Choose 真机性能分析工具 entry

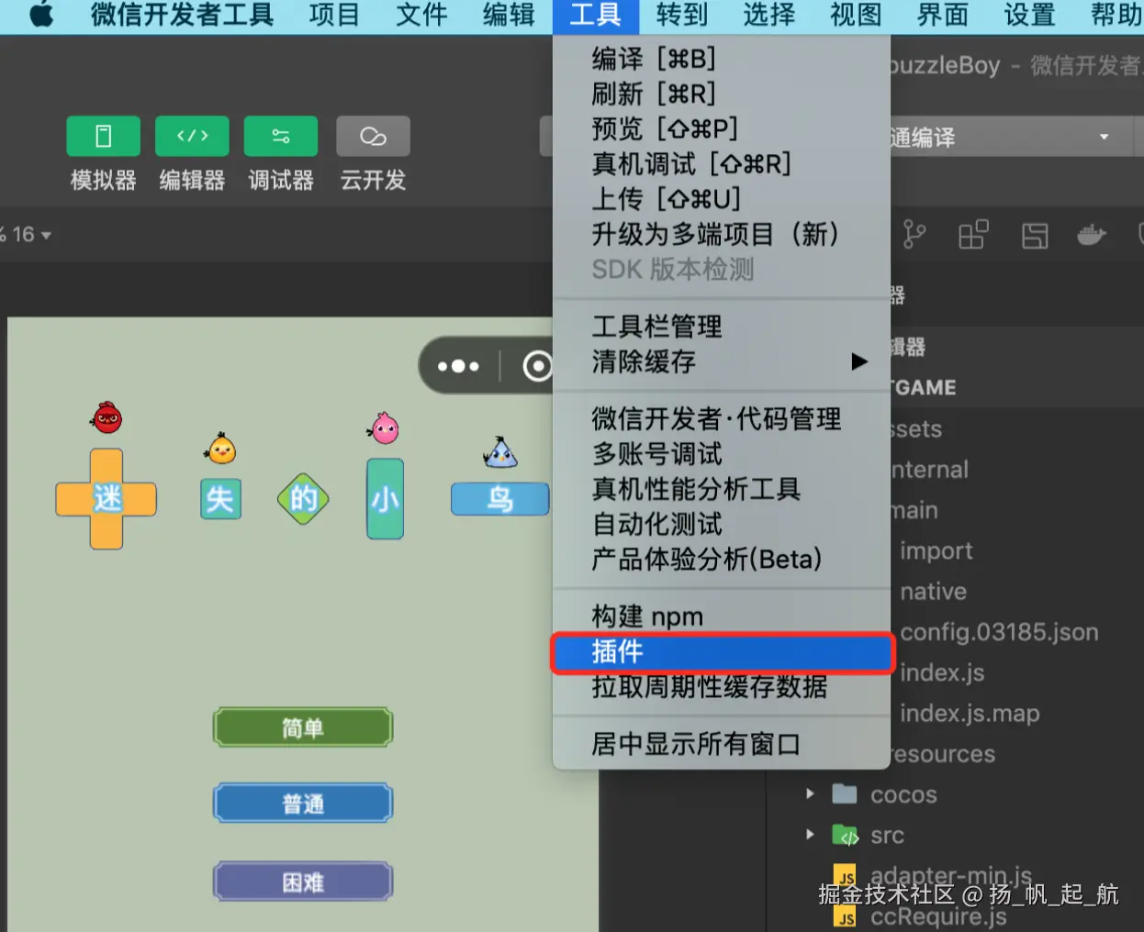(722, 489)
